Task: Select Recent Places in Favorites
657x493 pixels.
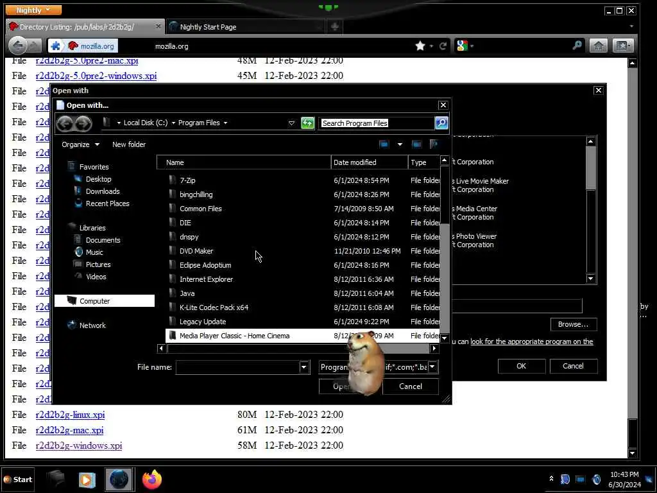Action: pos(107,203)
